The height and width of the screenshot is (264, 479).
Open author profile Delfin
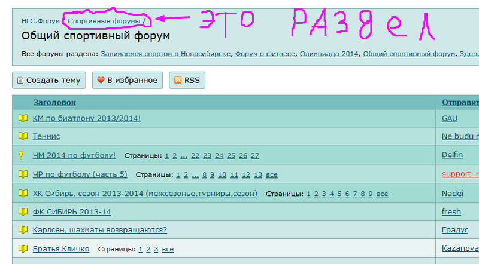click(x=452, y=155)
